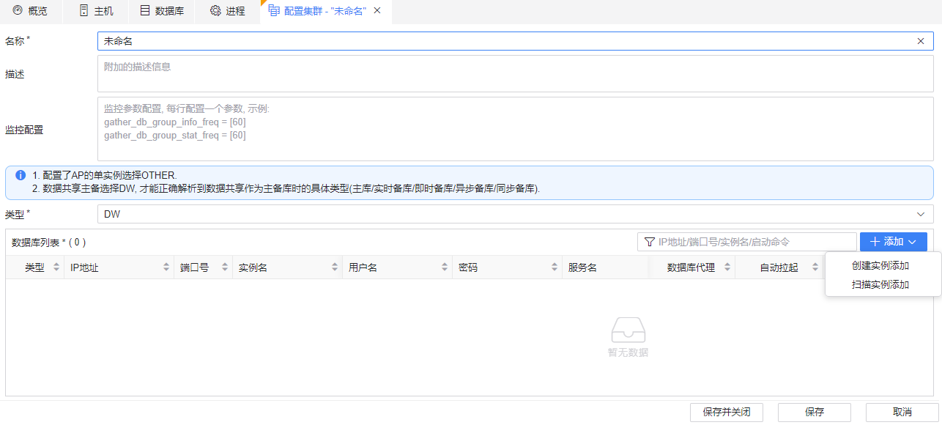This screenshot has height=425, width=942.
Task: Click the 数据库列表 * ( 0 ) label
Action: pyautogui.click(x=49, y=242)
